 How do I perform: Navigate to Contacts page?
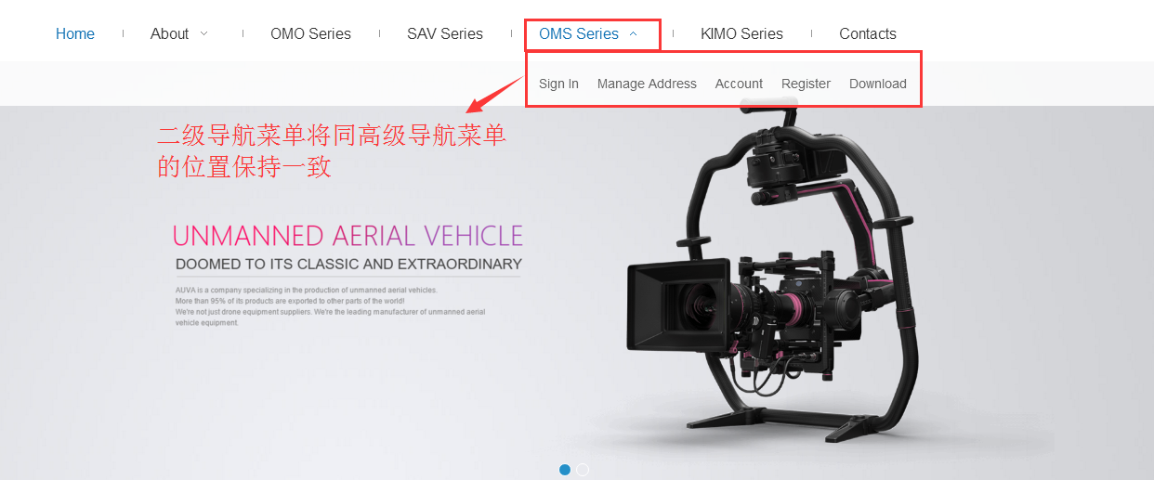pyautogui.click(x=868, y=33)
